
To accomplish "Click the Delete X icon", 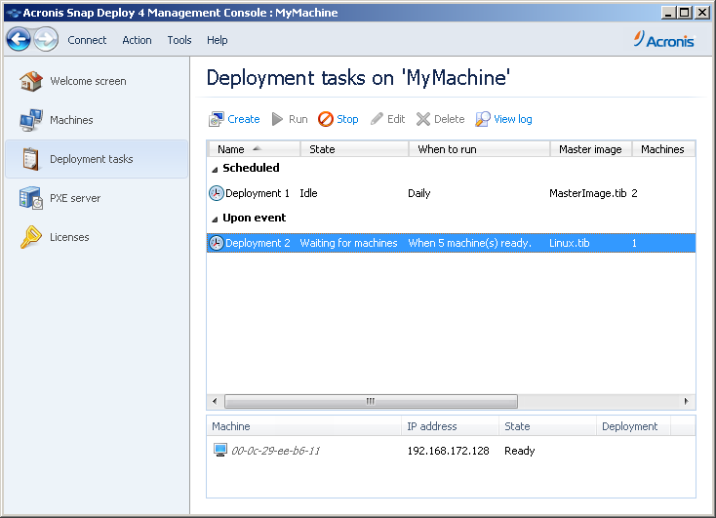I will coord(422,119).
